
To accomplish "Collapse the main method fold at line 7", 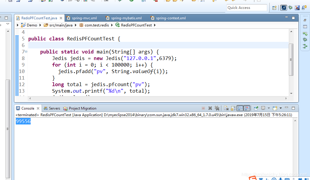I will [26, 52].
